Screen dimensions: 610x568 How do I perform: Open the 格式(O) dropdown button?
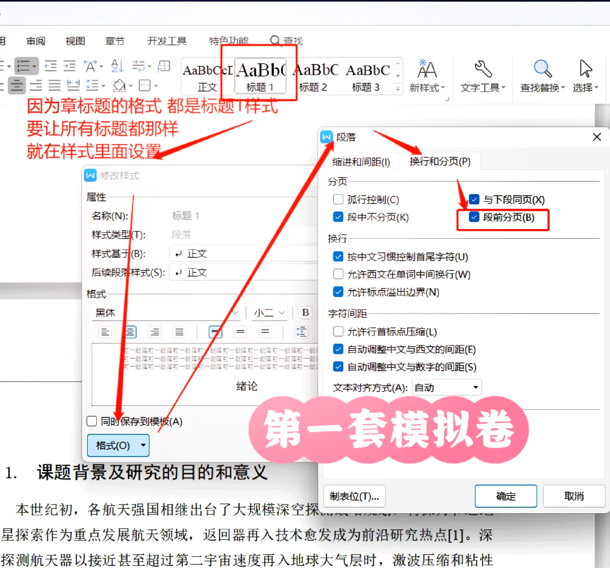pos(118,445)
